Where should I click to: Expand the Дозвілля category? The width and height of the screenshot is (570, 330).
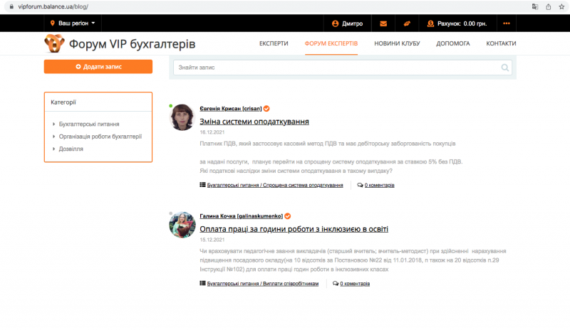71,149
